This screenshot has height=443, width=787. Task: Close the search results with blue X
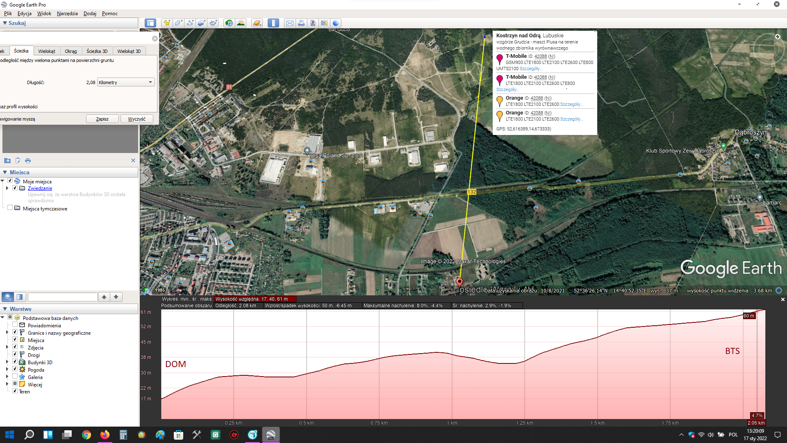(133, 160)
